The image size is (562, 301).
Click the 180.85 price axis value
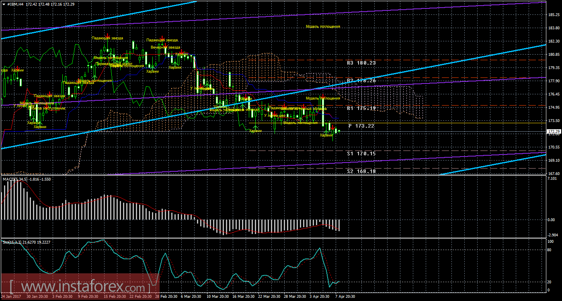point(554,55)
